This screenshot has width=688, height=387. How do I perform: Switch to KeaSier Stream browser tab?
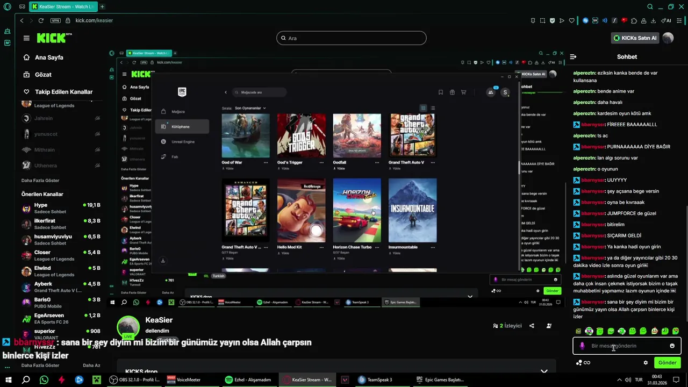pos(63,6)
